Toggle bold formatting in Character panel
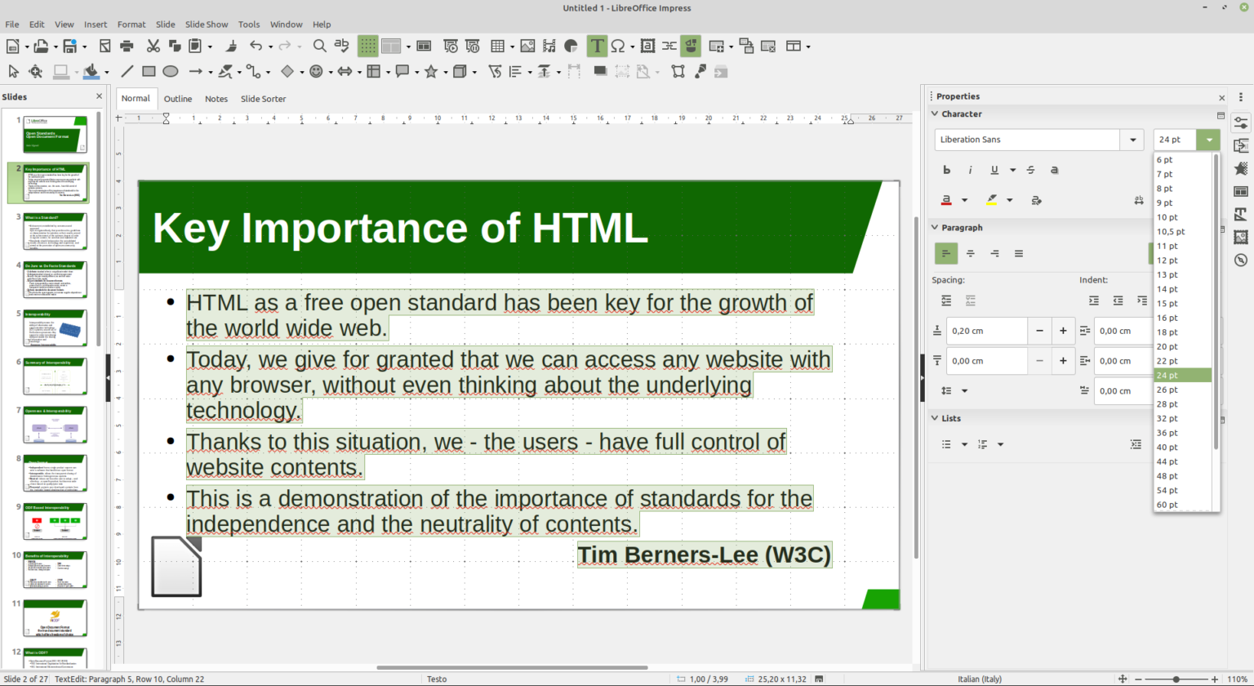 [x=946, y=170]
